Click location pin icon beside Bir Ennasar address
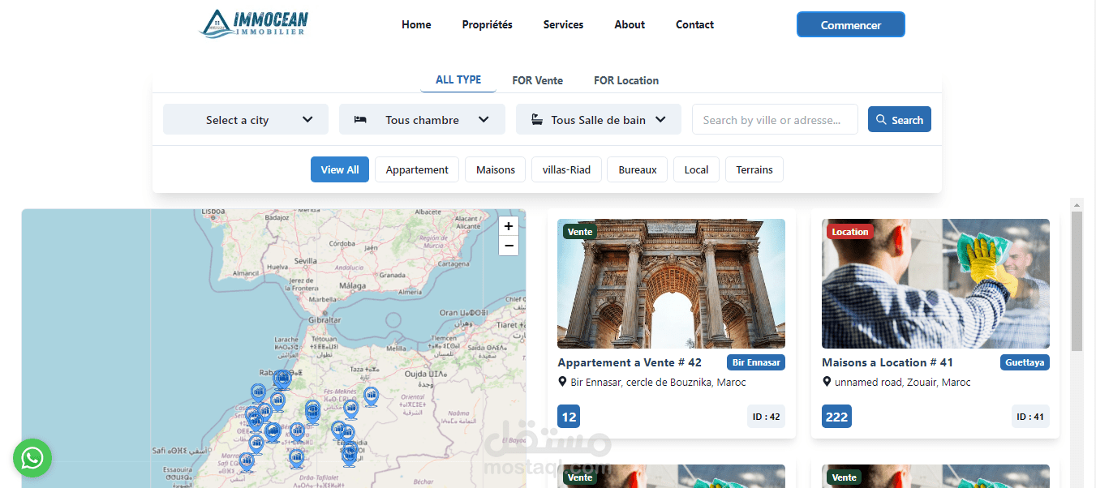 562,382
